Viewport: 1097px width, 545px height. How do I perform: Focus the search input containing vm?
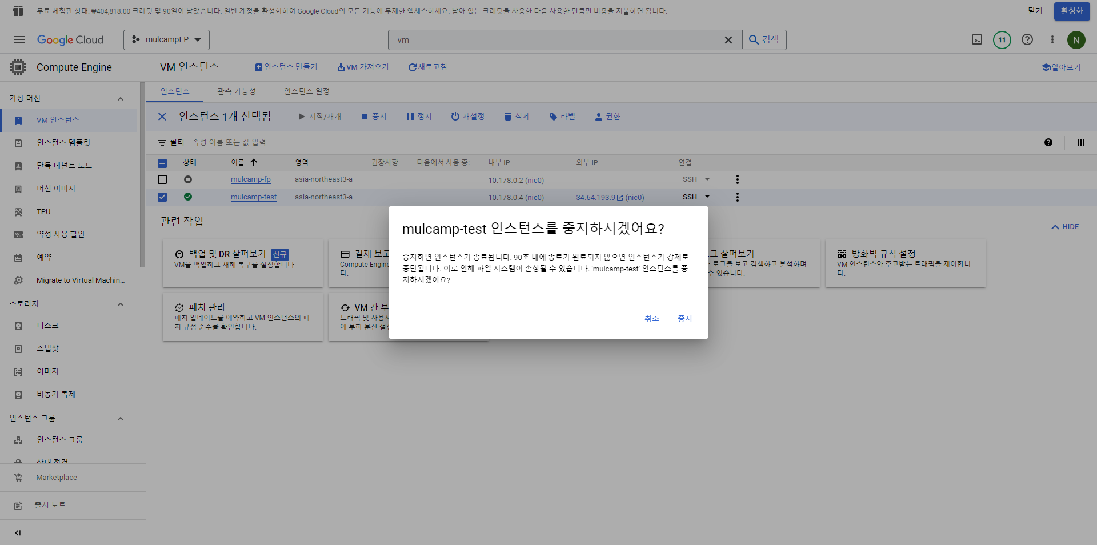pyautogui.click(x=554, y=39)
